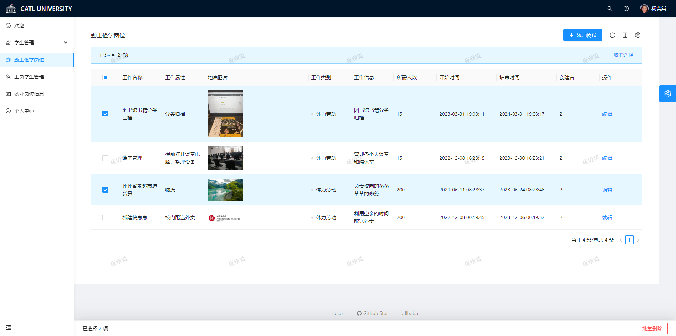676x336 pixels.
Task: Click 取消选择 to clear selection
Action: (623, 55)
